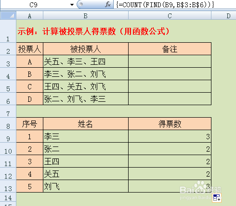Click voter cell C in row 5
236x206 pixels.
[x=30, y=86]
